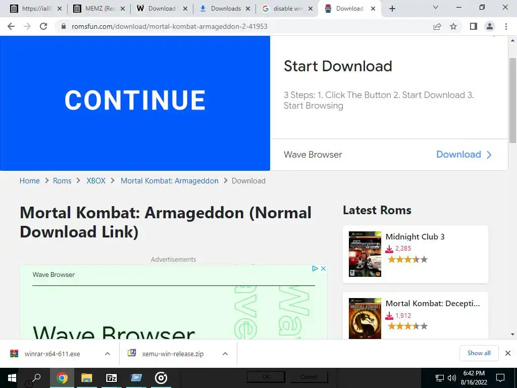Click the scrollbar down arrow
Viewport: 517px width, 388px height.
click(x=512, y=334)
